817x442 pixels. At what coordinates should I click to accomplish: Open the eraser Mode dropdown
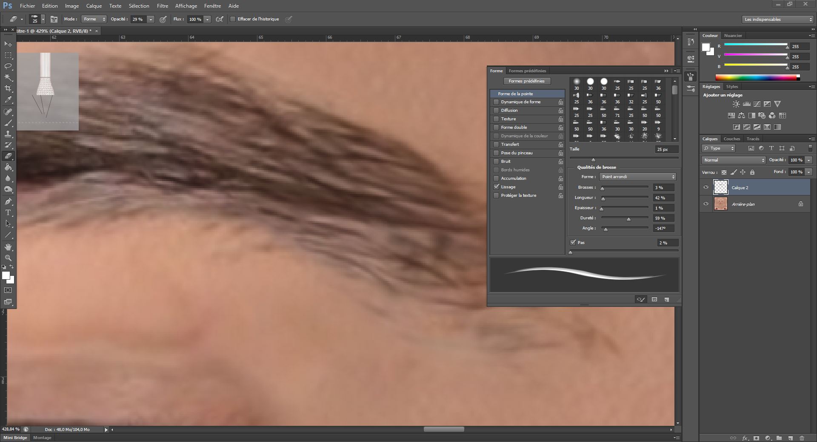pyautogui.click(x=94, y=19)
